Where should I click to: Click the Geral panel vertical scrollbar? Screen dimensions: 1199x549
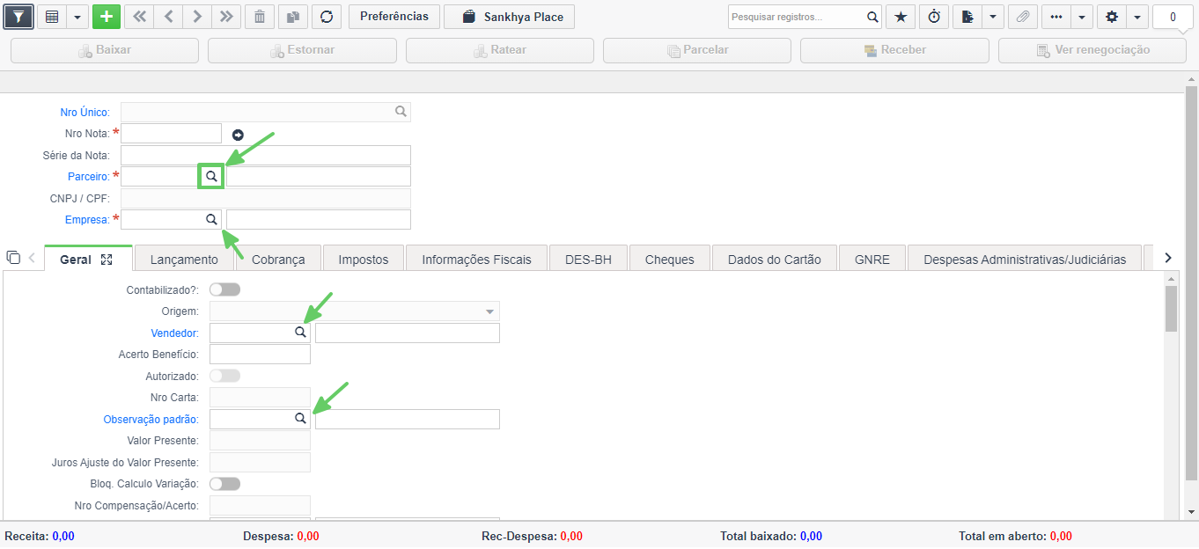point(1171,309)
